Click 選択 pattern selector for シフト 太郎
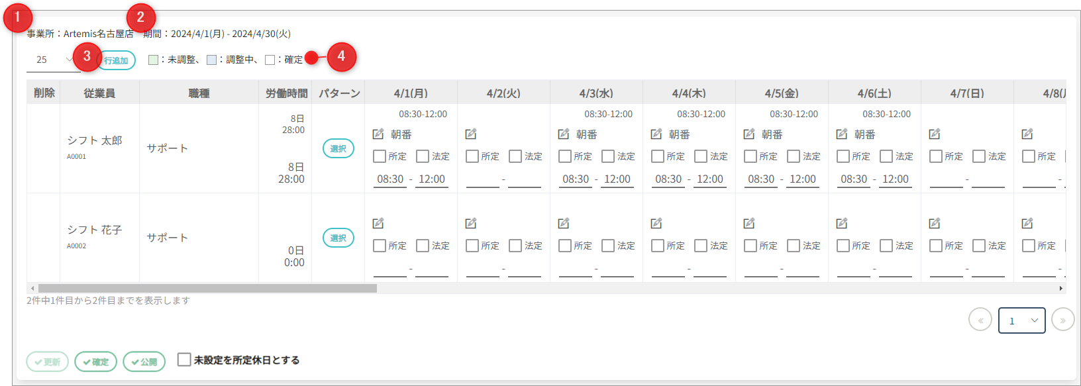The height and width of the screenshot is (386, 1081). 338,148
